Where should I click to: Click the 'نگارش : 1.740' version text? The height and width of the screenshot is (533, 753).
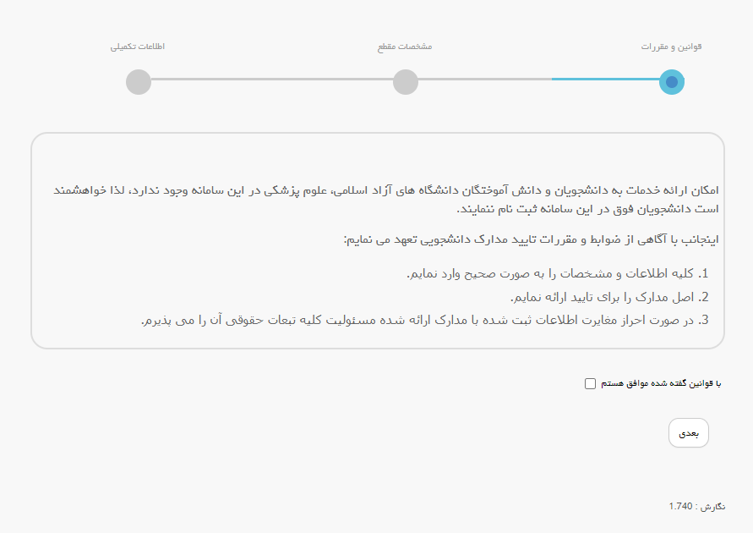pyautogui.click(x=696, y=506)
